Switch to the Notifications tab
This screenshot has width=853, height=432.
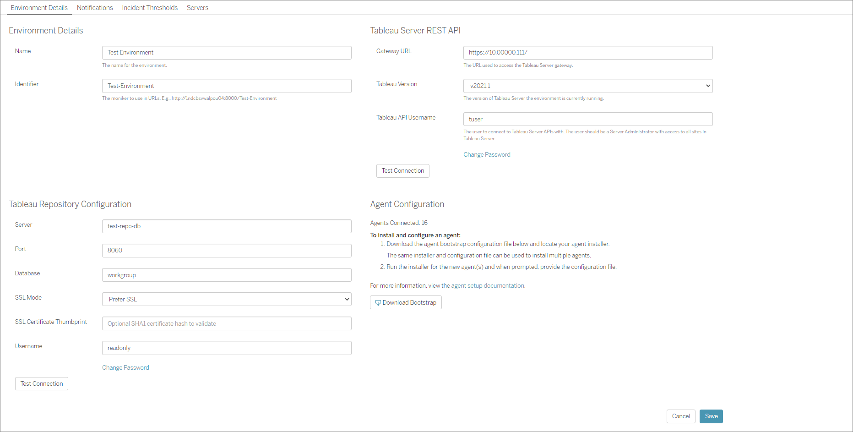tap(95, 8)
